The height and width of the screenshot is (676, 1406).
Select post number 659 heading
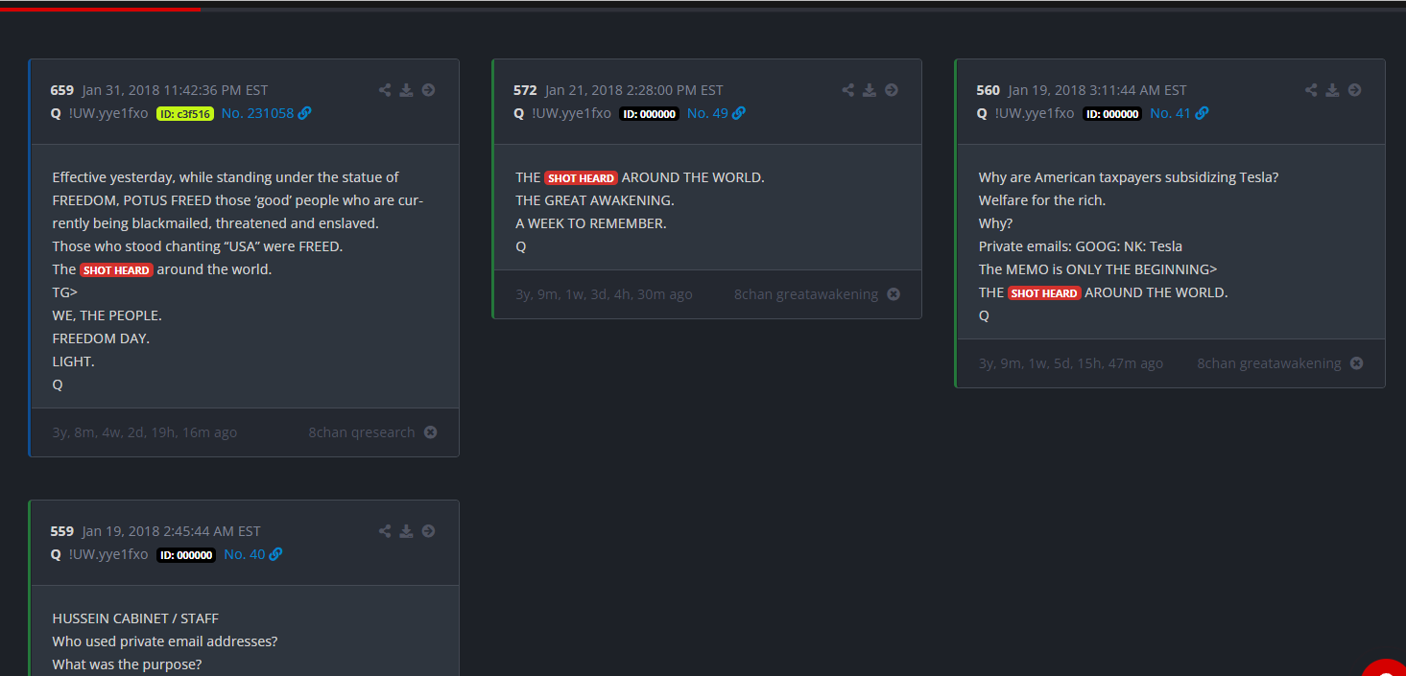62,90
